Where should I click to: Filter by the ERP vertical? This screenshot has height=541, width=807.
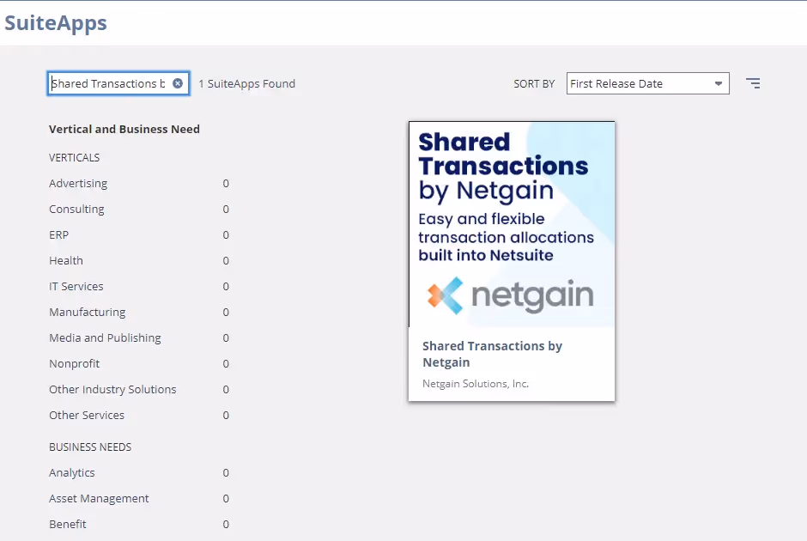[x=58, y=234]
